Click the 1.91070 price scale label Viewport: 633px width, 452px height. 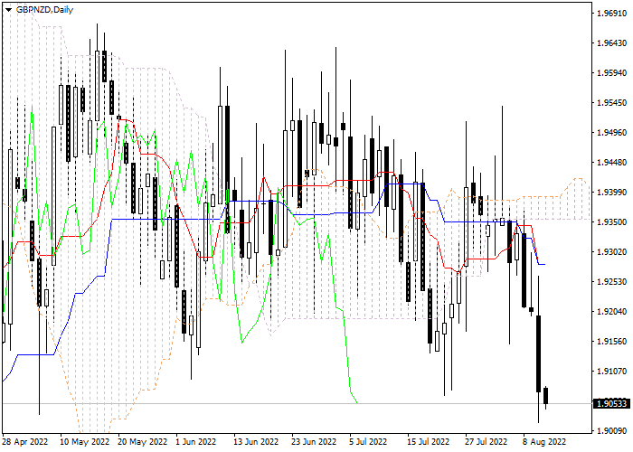(x=612, y=372)
